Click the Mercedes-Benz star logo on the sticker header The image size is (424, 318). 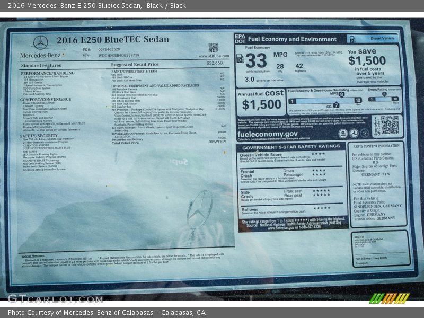pyautogui.click(x=41, y=43)
